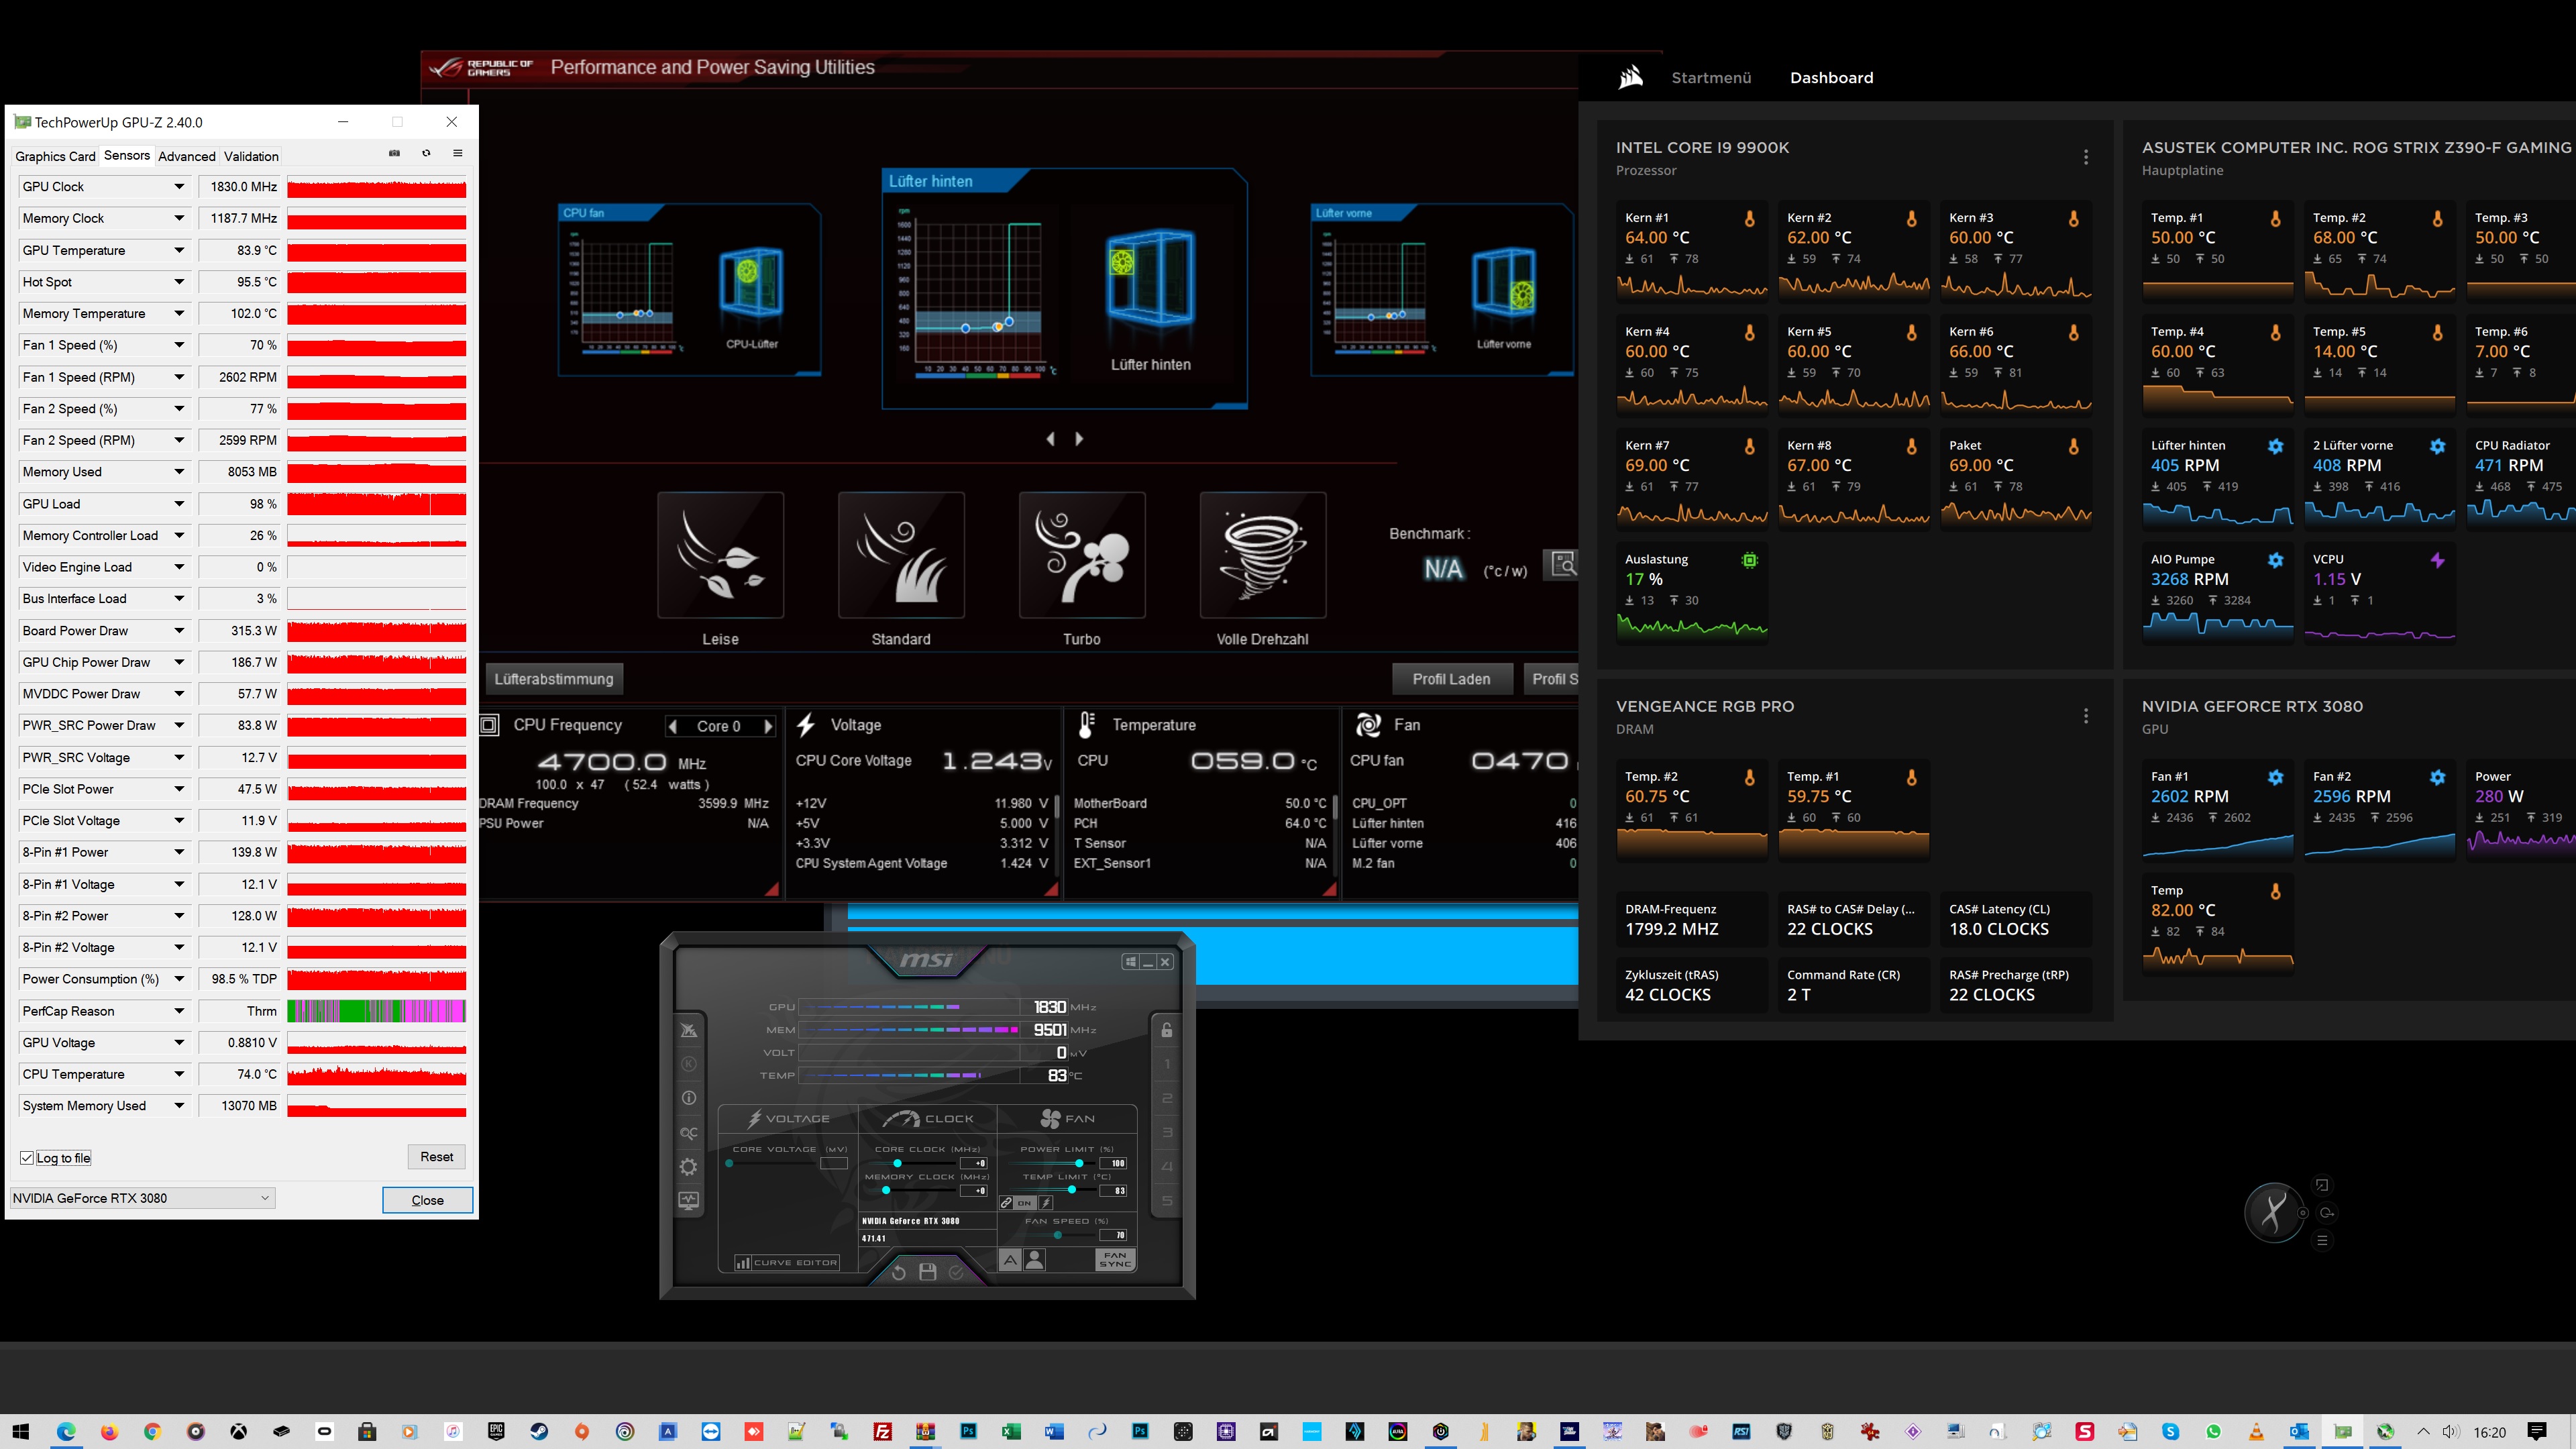Open the GPU-Z hamburger menu icon
This screenshot has height=1449, width=2576.
coord(458,153)
